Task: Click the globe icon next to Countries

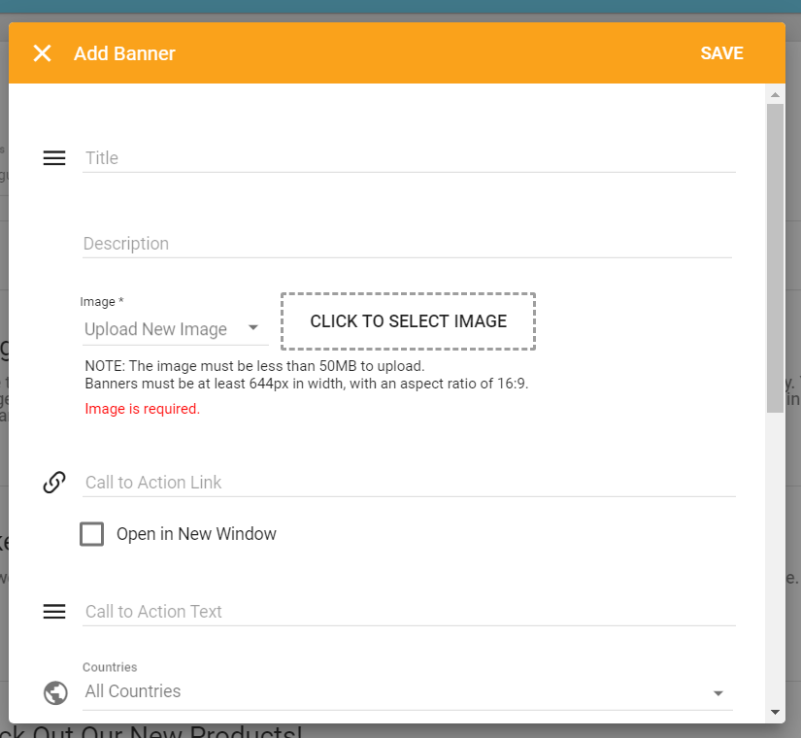Action: pos(55,692)
